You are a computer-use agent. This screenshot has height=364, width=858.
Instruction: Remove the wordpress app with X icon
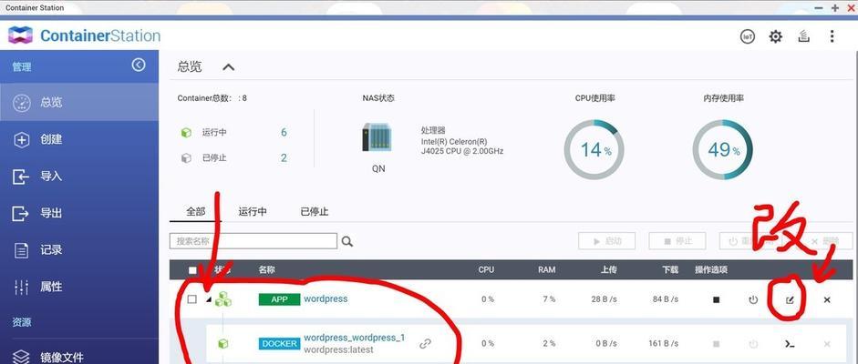click(x=827, y=299)
